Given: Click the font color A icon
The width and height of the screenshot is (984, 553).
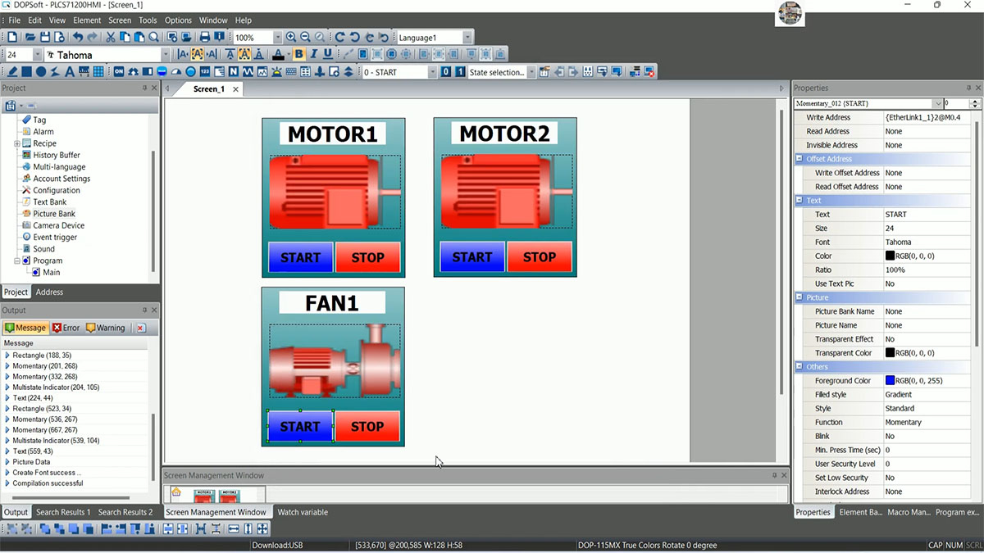Looking at the screenshot, I should coord(278,55).
